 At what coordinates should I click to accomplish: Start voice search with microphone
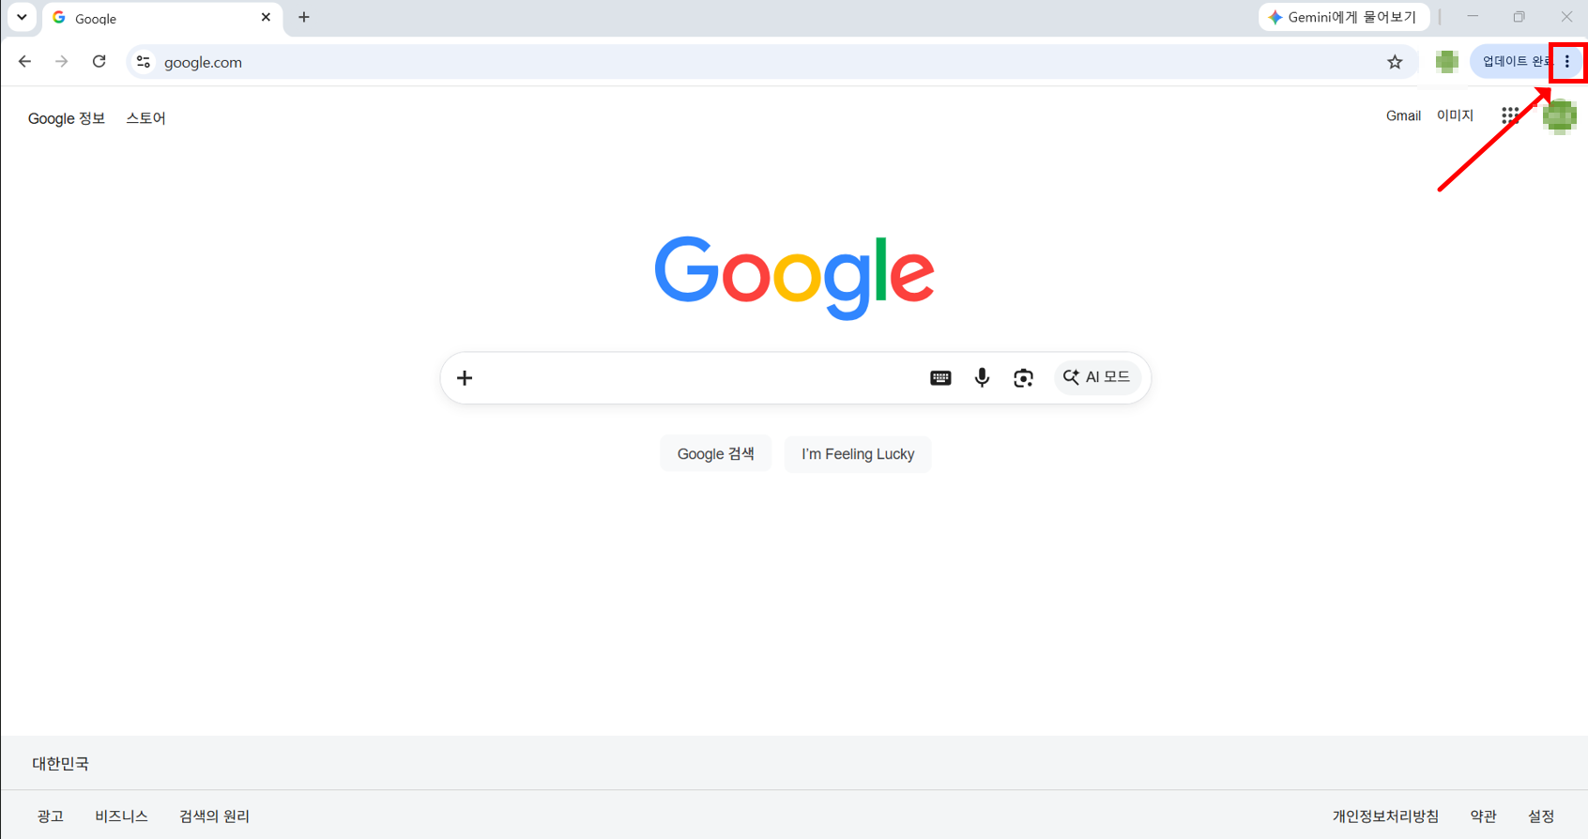click(x=982, y=377)
